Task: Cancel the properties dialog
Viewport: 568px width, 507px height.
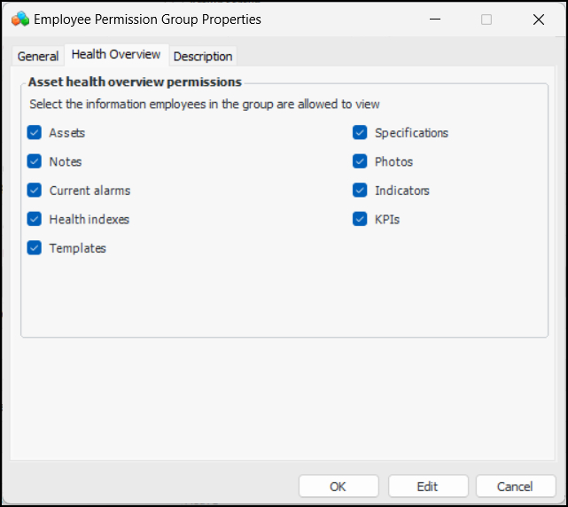Action: (515, 486)
